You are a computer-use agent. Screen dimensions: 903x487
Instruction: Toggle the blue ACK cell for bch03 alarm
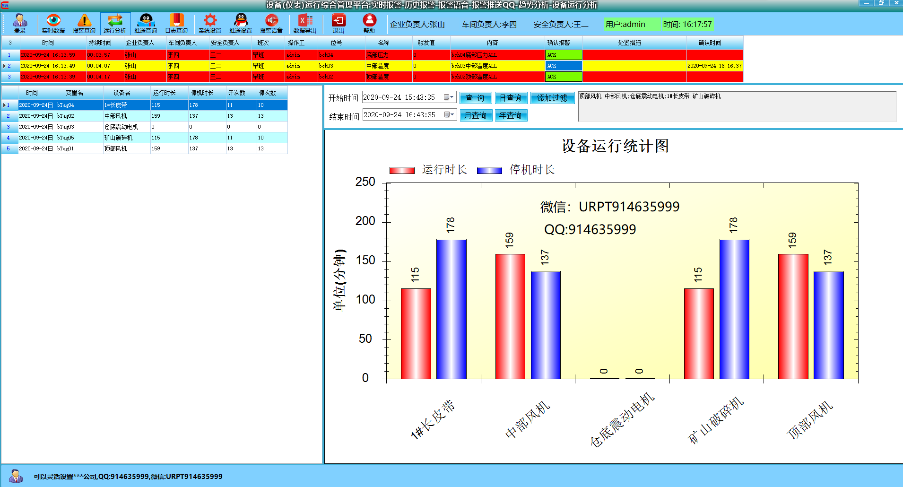click(564, 66)
